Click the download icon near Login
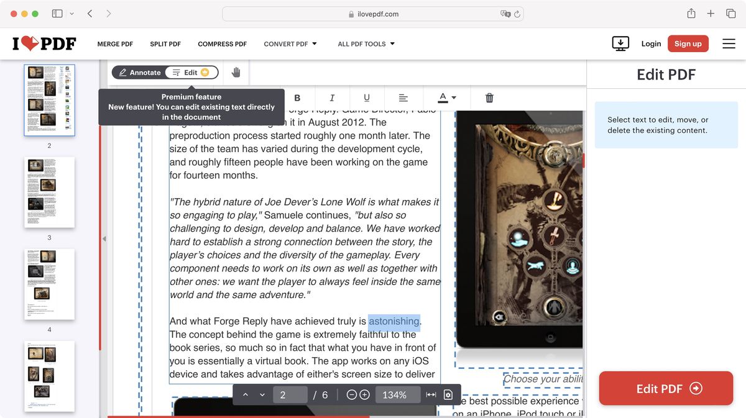The width and height of the screenshot is (746, 418). [620, 43]
